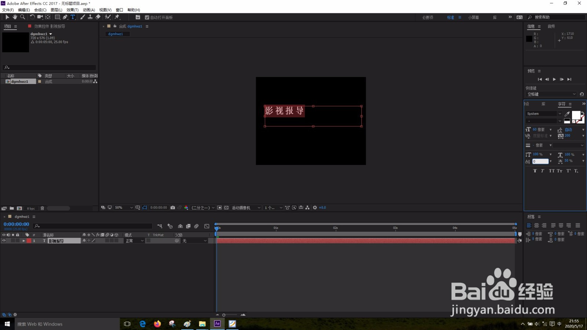Toggle Faux Italic in Character panel

[542, 171]
